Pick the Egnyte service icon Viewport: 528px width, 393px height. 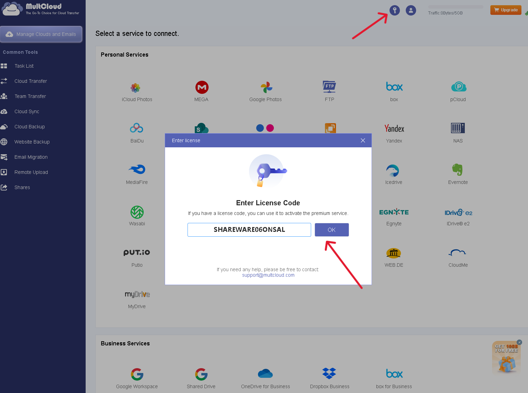click(394, 212)
